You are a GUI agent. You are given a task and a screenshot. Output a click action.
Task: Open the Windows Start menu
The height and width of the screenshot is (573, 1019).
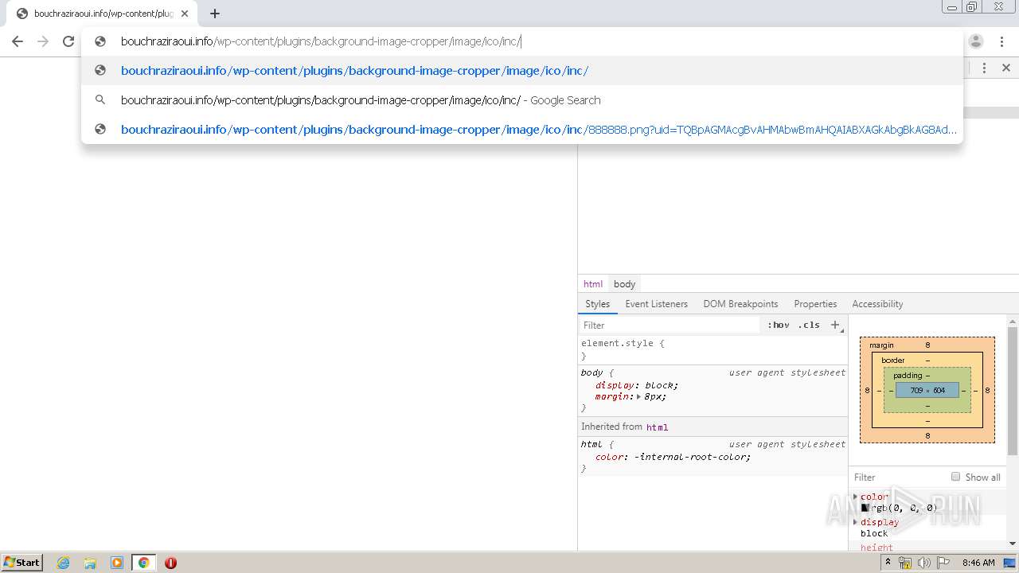click(x=22, y=563)
